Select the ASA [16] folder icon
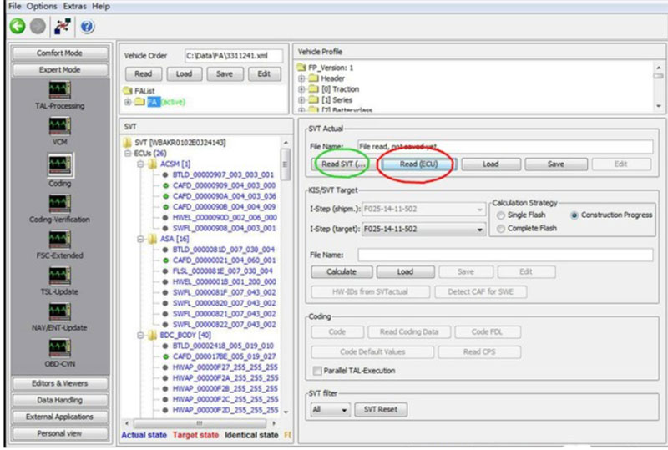Viewport: 668px width, 450px height. [153, 239]
